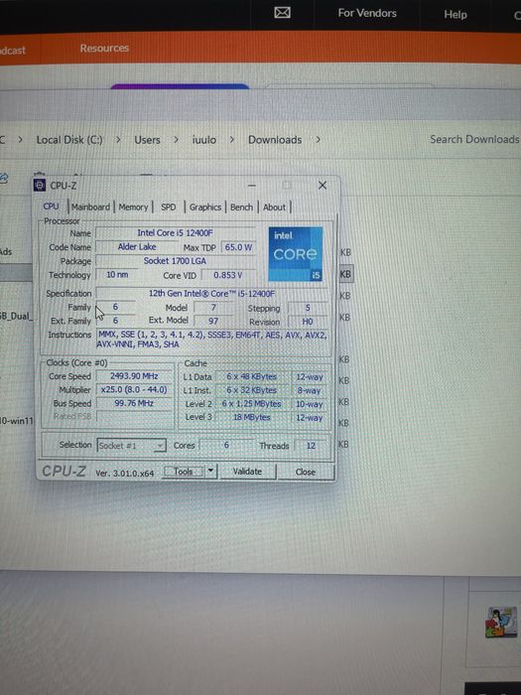
Task: Open the Help menu in the top bar
Action: tap(456, 14)
